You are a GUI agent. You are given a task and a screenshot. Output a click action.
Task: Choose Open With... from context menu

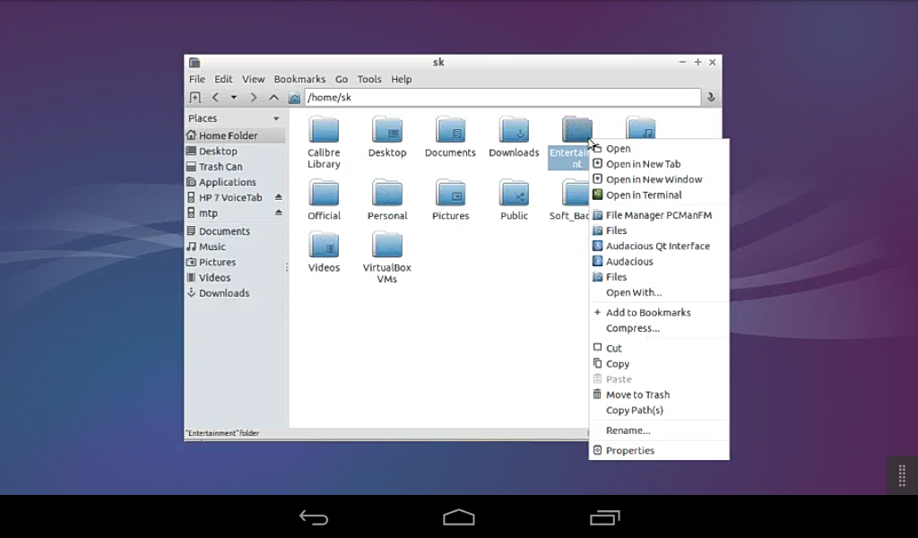(659, 292)
